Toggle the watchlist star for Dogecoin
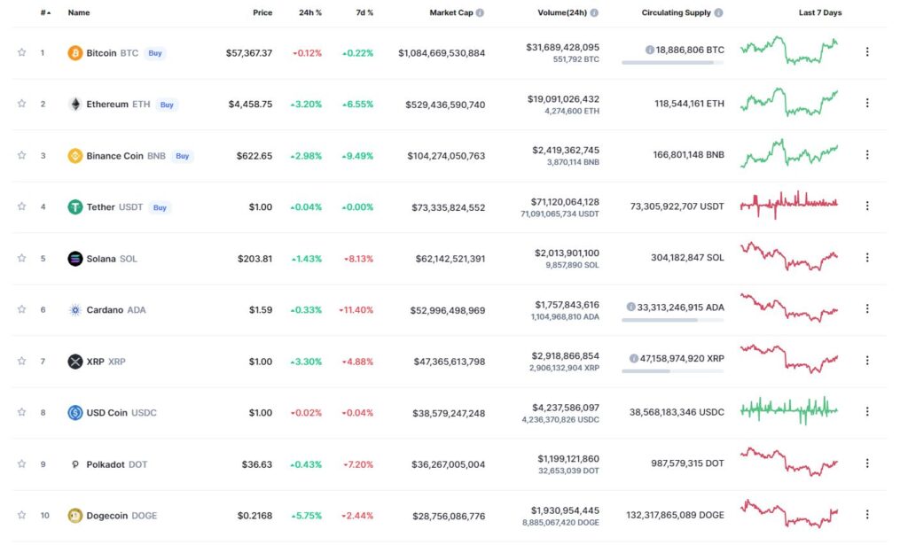The height and width of the screenshot is (545, 908). [x=21, y=515]
